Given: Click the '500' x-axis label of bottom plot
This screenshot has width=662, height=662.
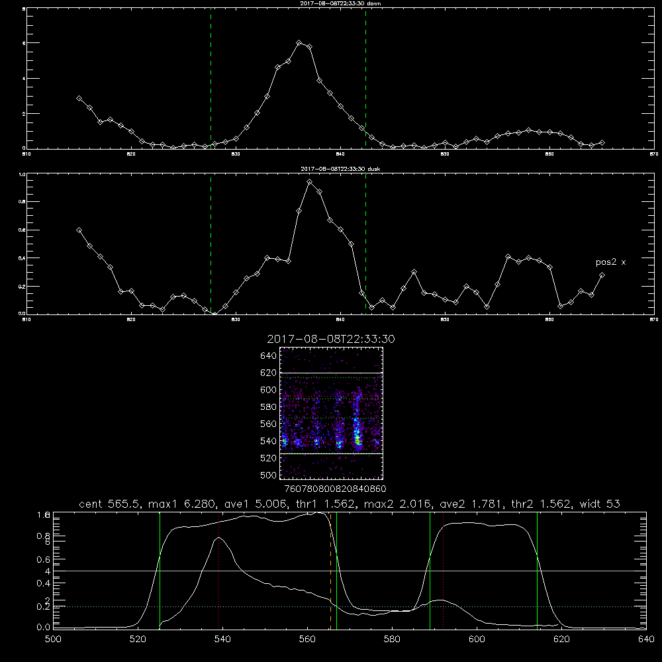Looking at the screenshot, I should pyautogui.click(x=53, y=639).
